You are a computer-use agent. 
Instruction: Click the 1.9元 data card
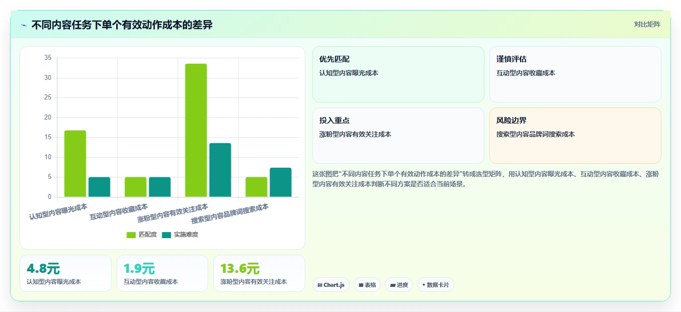(x=162, y=273)
